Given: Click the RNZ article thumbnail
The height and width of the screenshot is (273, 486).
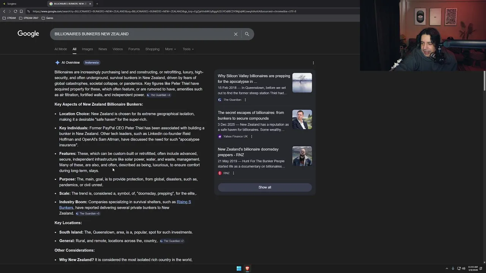Looking at the screenshot, I should 302,156.
